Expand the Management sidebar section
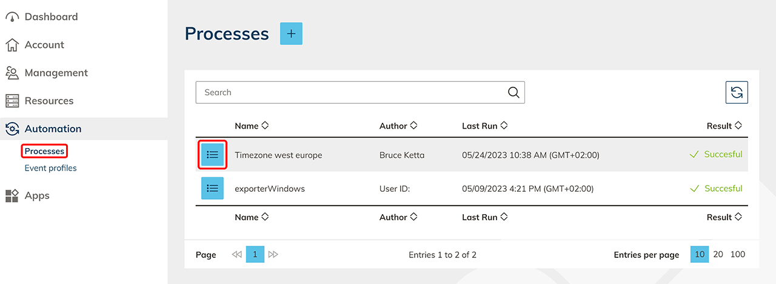This screenshot has width=776, height=284. pos(56,73)
